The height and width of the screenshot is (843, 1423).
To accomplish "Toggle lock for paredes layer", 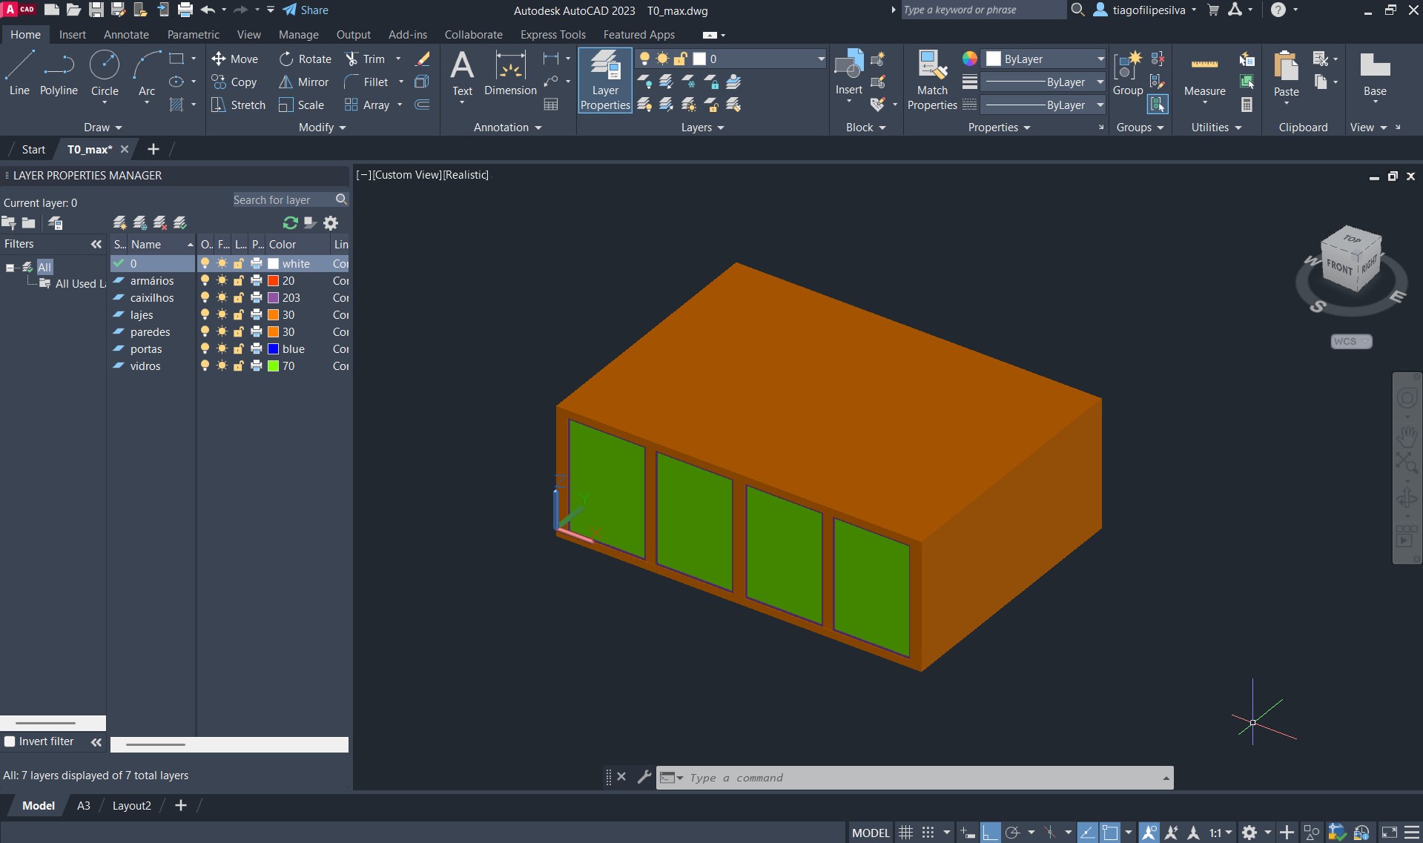I will 239,332.
